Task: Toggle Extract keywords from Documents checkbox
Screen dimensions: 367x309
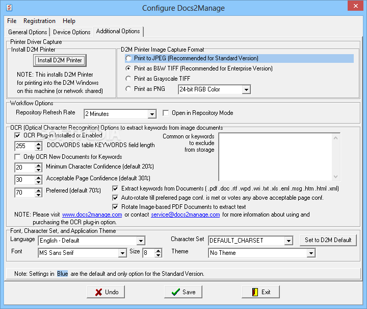Action: click(115, 189)
